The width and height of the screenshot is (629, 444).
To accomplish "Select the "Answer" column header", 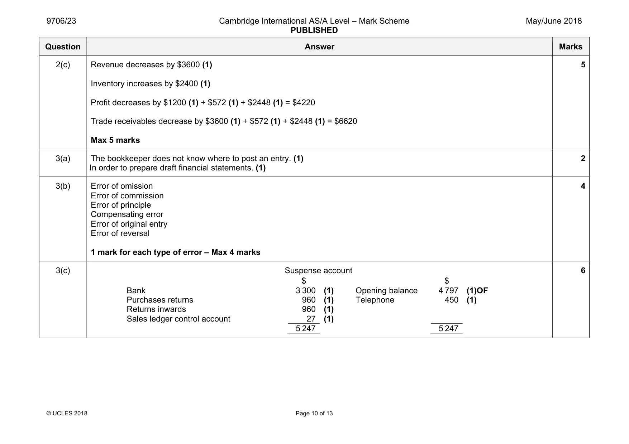I will point(319,47).
